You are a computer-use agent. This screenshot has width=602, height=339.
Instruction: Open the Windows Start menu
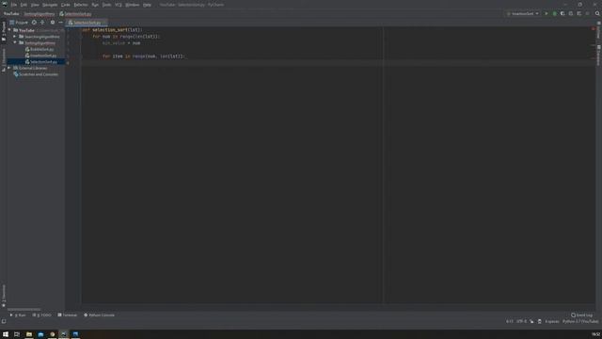pyautogui.click(x=6, y=334)
